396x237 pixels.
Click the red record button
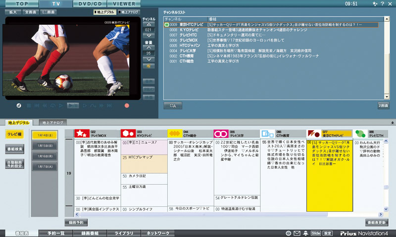point(127,106)
